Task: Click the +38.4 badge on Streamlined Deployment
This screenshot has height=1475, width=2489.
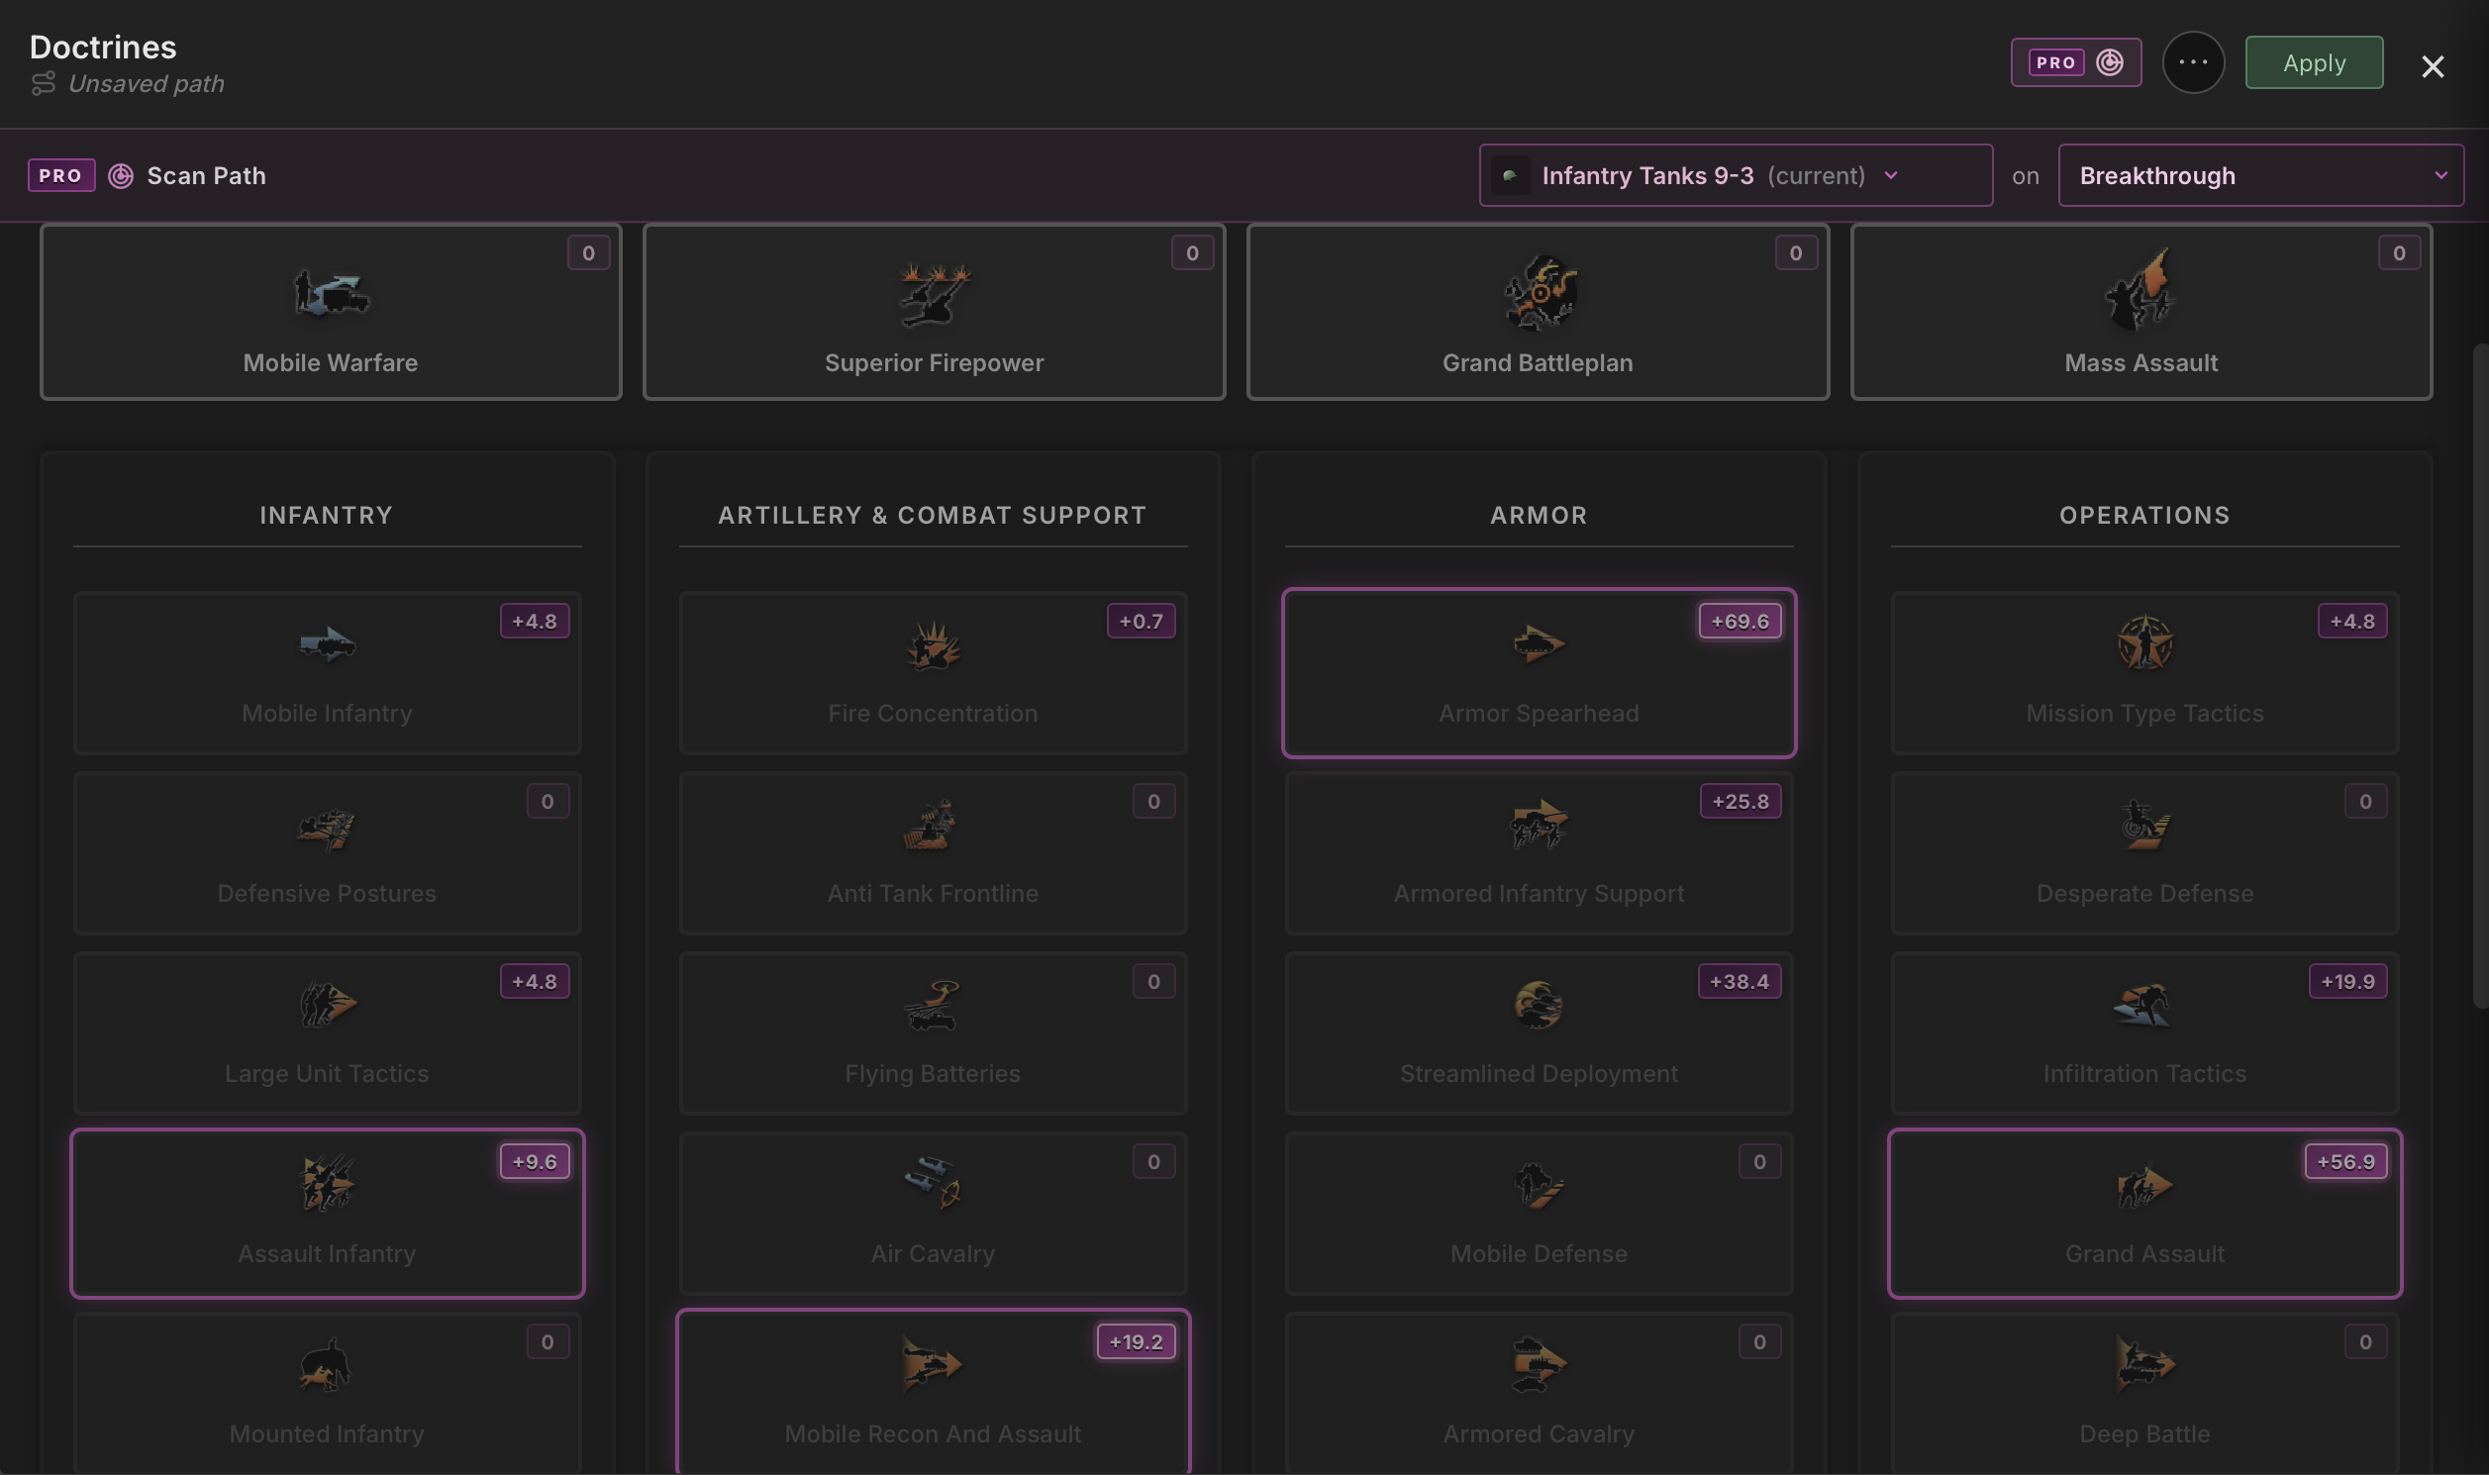Action: click(1740, 982)
